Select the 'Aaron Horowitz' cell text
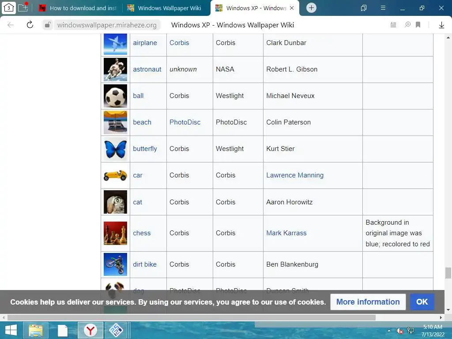 pos(290,202)
